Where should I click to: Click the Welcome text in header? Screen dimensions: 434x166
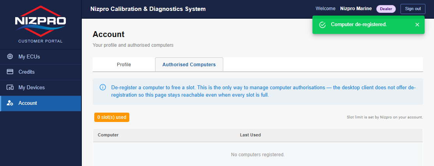[x=326, y=9]
